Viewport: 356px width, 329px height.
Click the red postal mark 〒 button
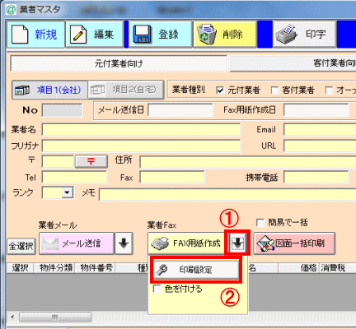(91, 161)
